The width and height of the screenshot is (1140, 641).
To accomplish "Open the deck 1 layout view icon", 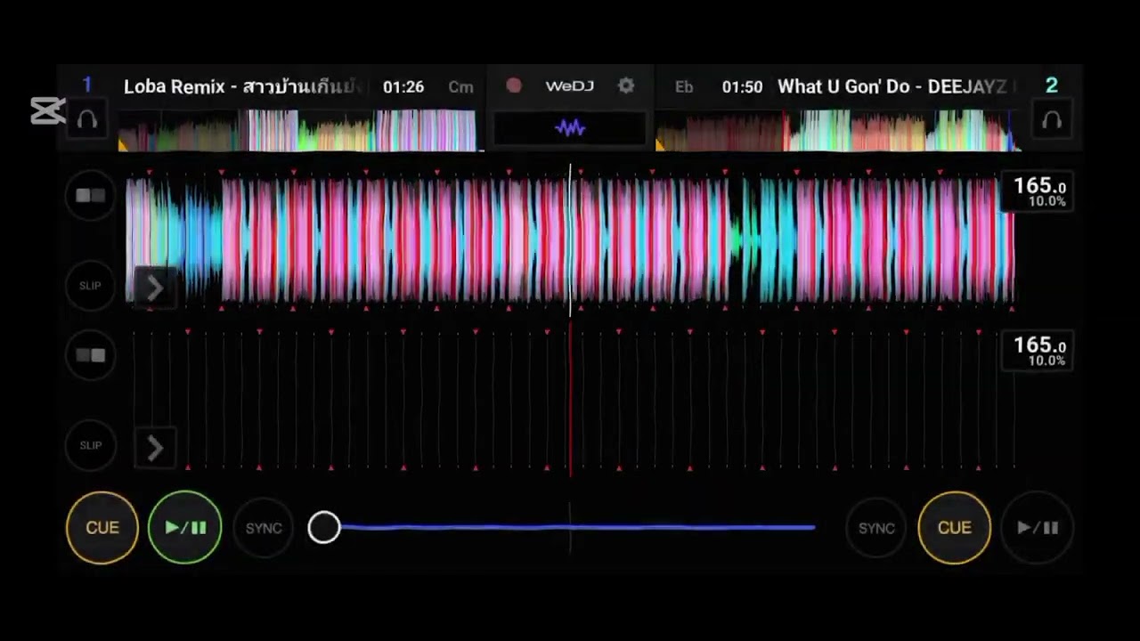I will coord(90,196).
